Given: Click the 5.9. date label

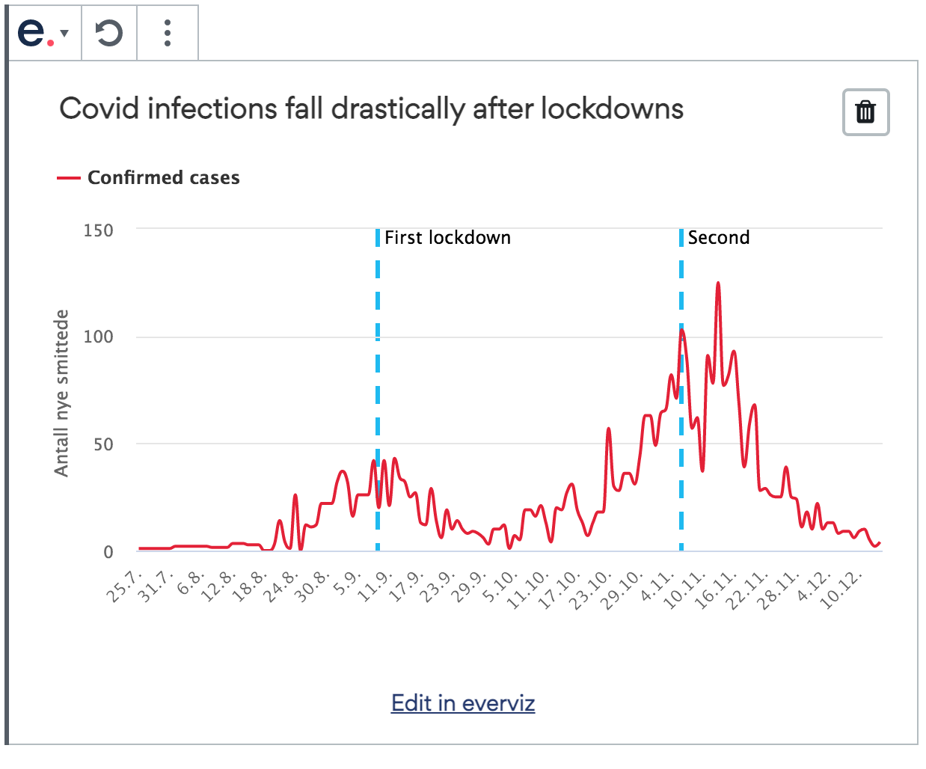Looking at the screenshot, I should click(348, 584).
